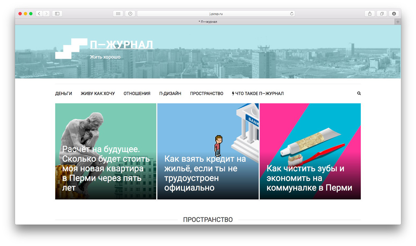This screenshot has width=416, height=246.
Task: Open the ЖИВУ КАК ХОЧУ menu item
Action: [x=98, y=93]
